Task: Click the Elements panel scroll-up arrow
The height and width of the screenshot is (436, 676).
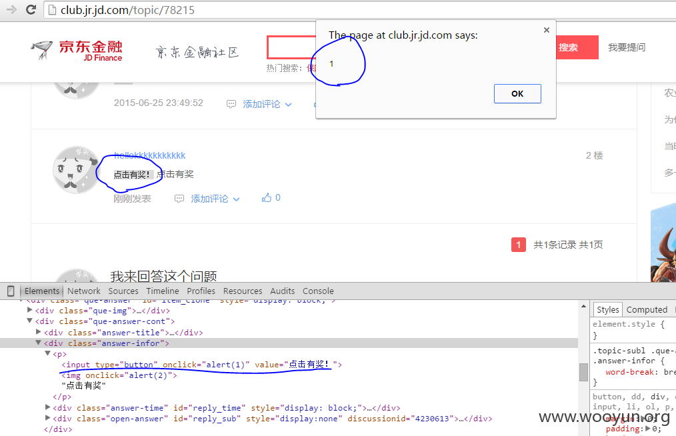Action: coord(584,306)
